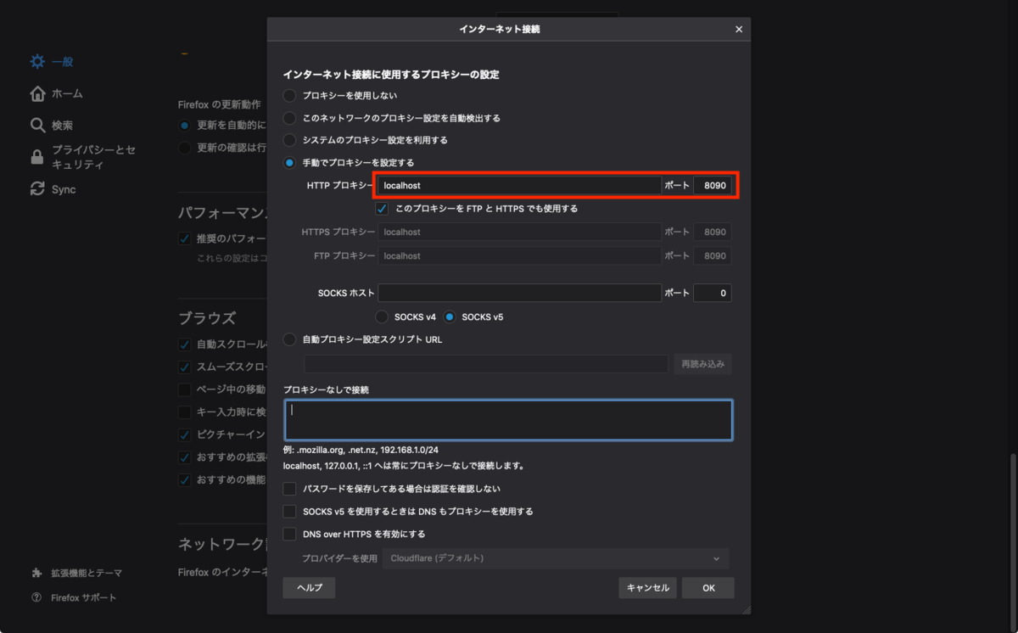1018x633 pixels.
Task: Open the 検索 search magnifier icon
Action: [x=37, y=125]
